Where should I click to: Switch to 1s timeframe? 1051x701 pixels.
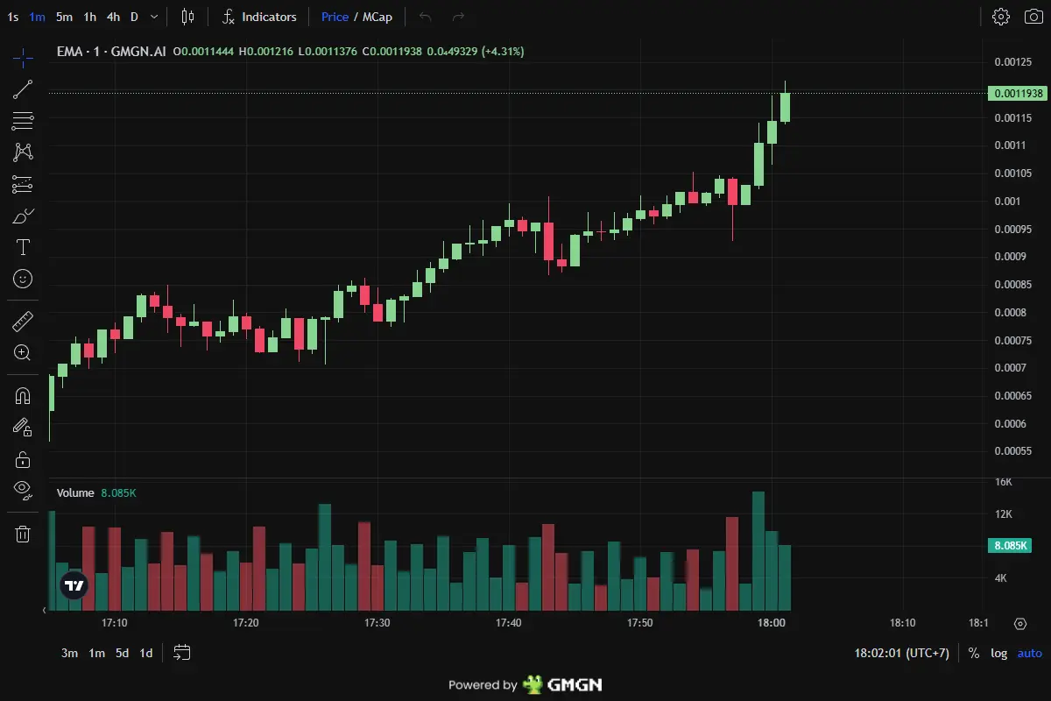tap(12, 17)
